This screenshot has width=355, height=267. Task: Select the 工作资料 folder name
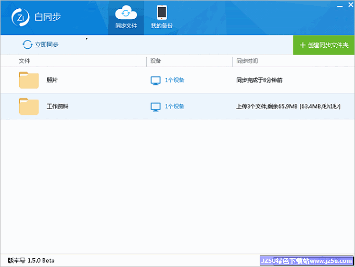click(x=57, y=106)
